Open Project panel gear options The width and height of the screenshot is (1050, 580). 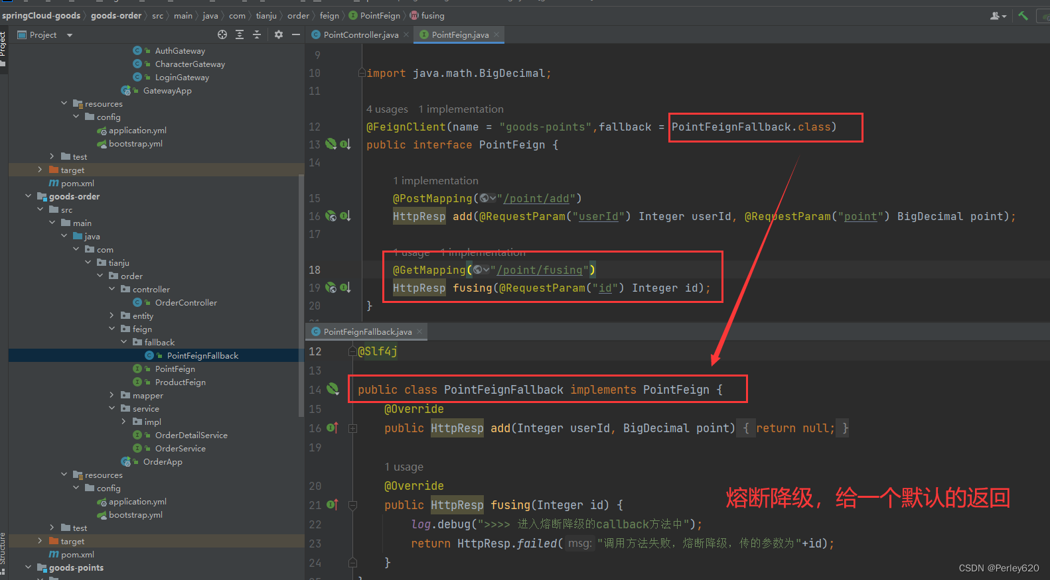pos(279,34)
